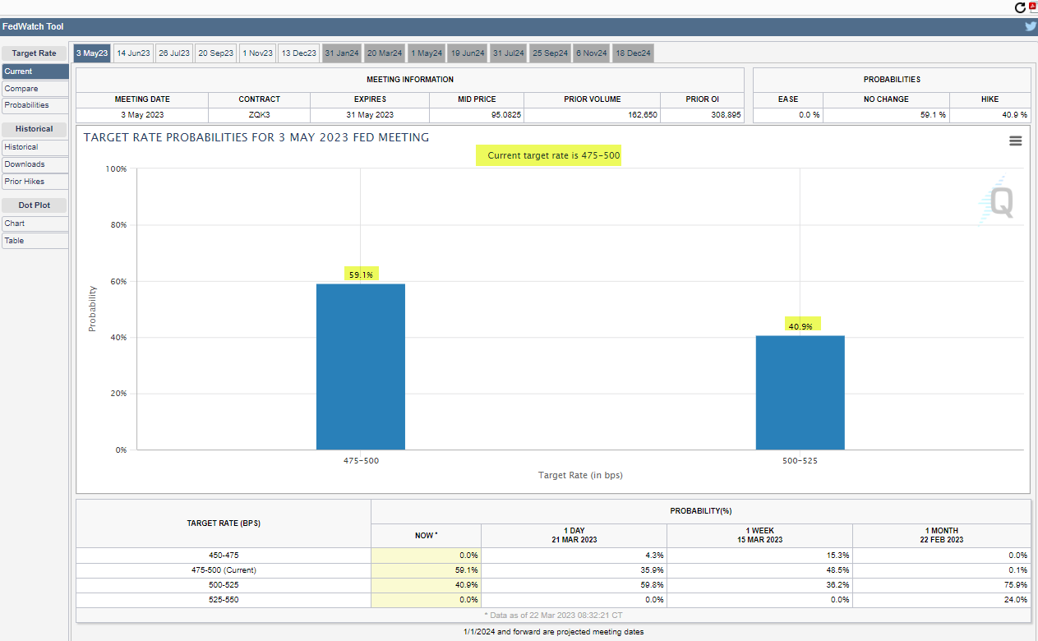This screenshot has height=641, width=1038.
Task: Switch to the 14 Jun23 meeting tab
Action: coord(133,53)
